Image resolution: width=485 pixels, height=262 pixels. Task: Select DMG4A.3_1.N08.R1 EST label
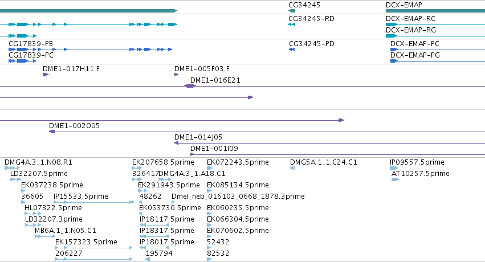pyautogui.click(x=38, y=162)
